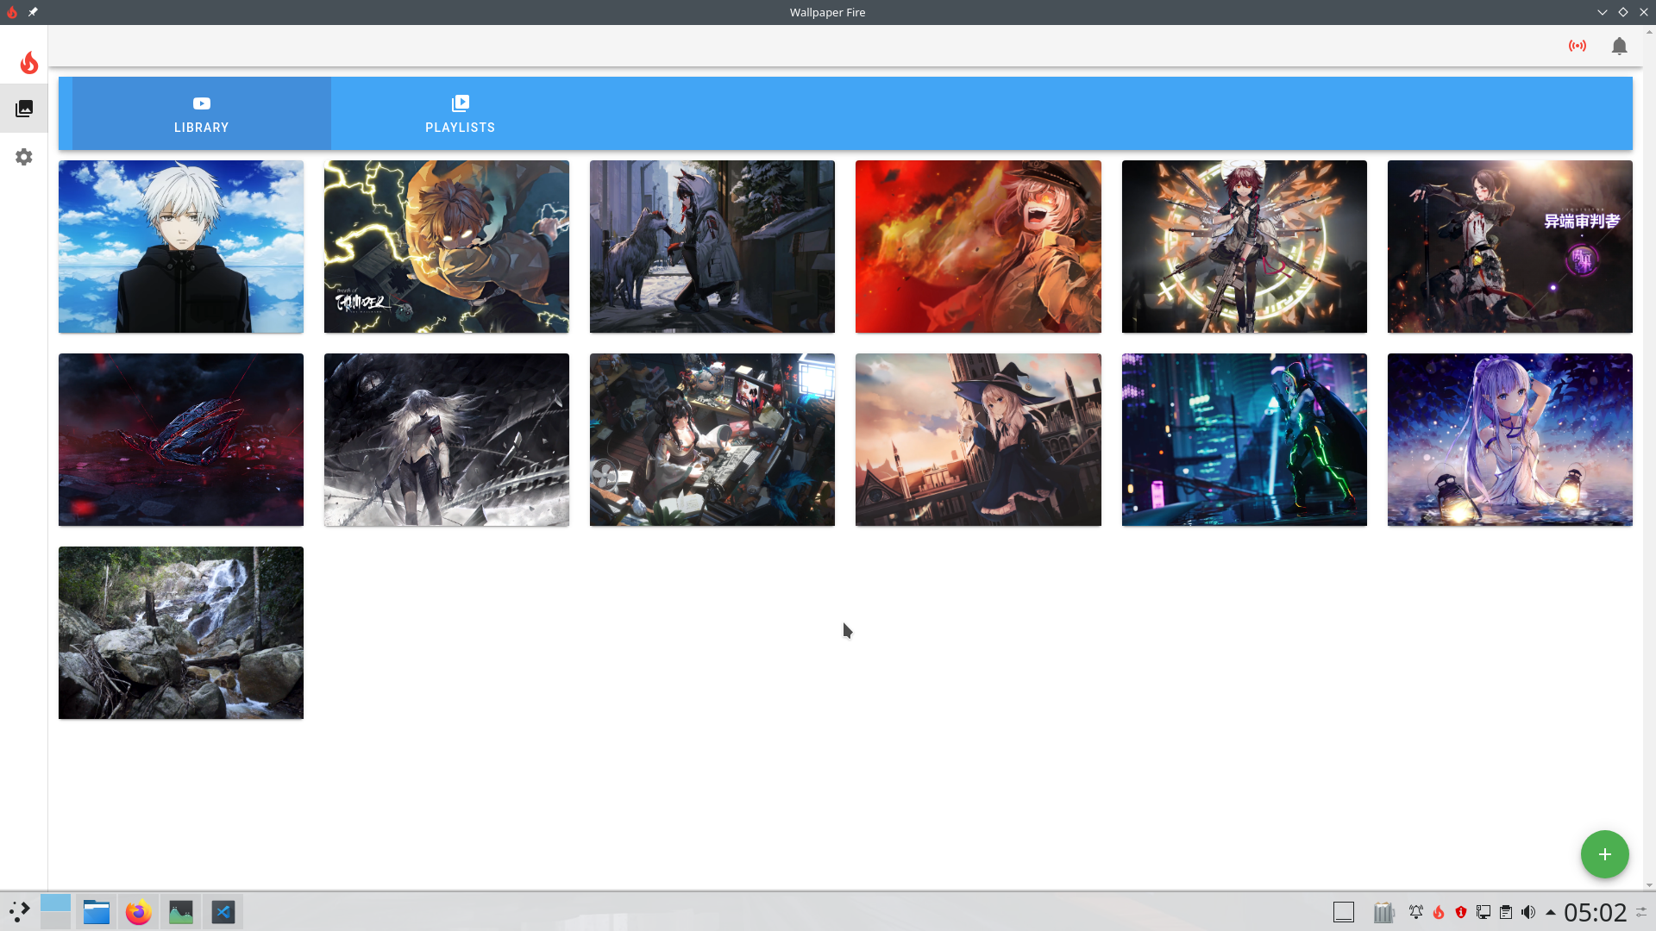
Task: Choose the witch with hat wallpaper
Action: point(978,440)
